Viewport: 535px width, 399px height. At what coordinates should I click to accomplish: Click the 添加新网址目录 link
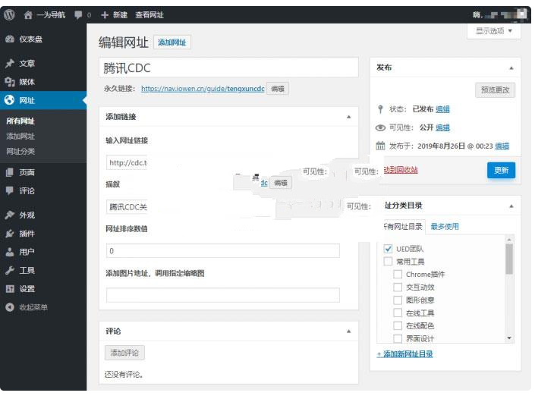[404, 354]
